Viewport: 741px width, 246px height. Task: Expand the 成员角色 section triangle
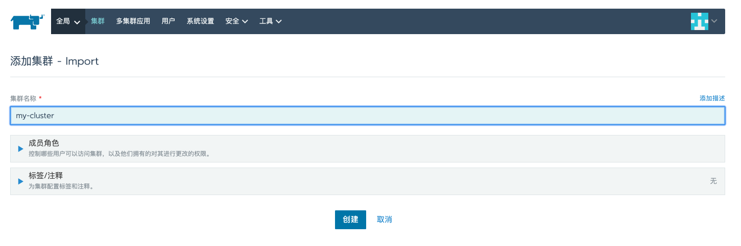[x=21, y=149]
